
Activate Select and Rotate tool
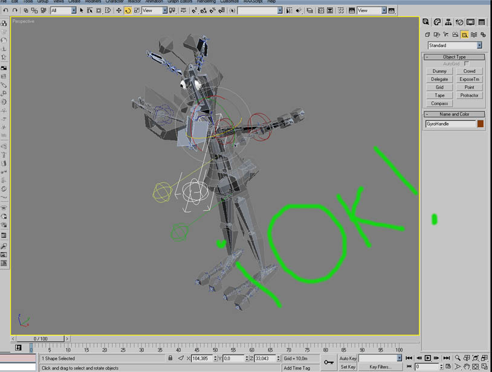(128, 10)
